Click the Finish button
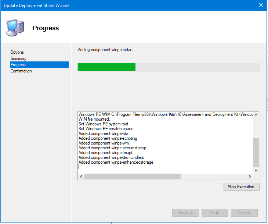The image size is (268, 224). [214, 213]
